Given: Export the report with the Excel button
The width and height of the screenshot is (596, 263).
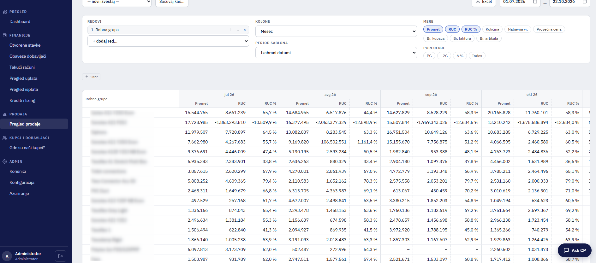Looking at the screenshot, I should pos(484,3).
